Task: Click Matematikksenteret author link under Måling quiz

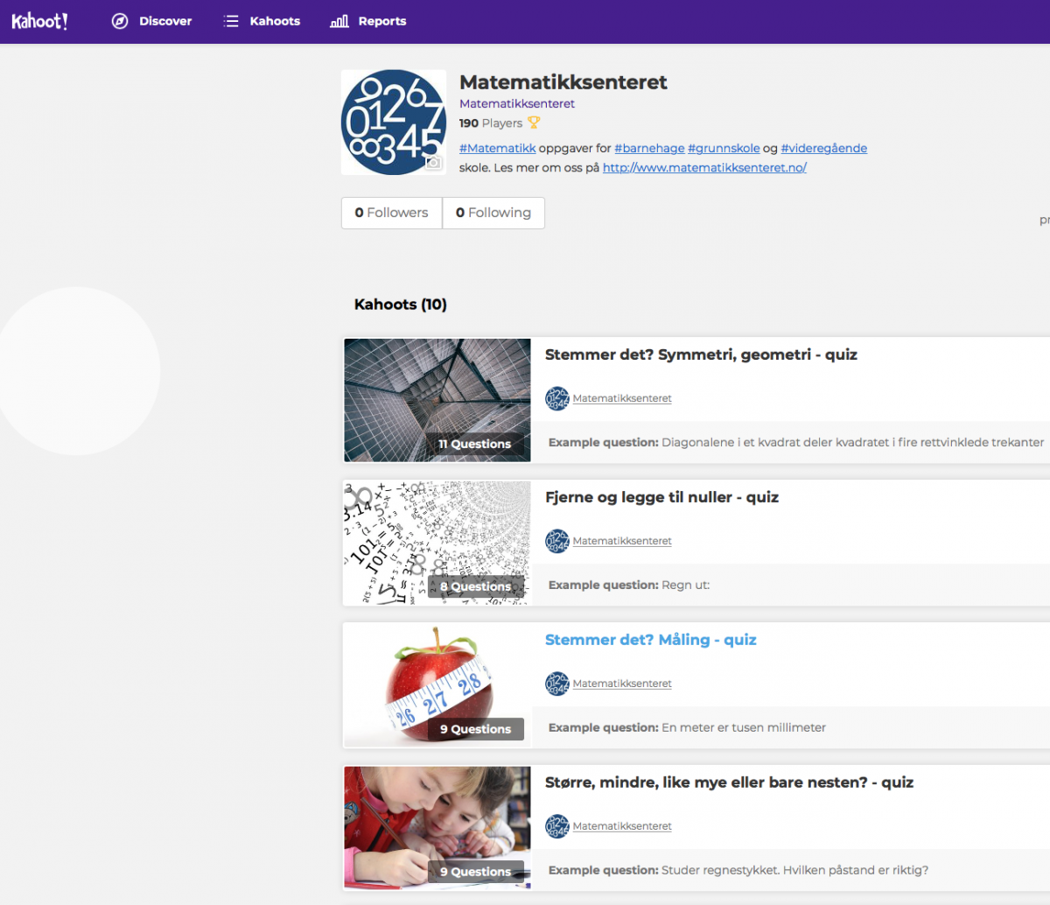Action: (622, 684)
